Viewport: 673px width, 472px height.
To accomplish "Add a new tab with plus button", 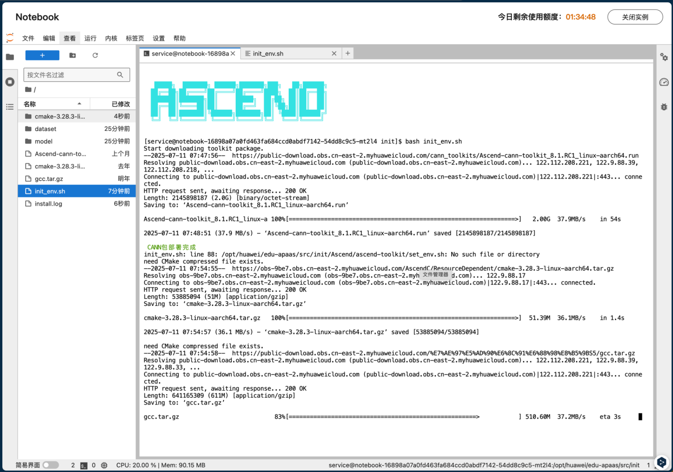I will click(x=347, y=53).
